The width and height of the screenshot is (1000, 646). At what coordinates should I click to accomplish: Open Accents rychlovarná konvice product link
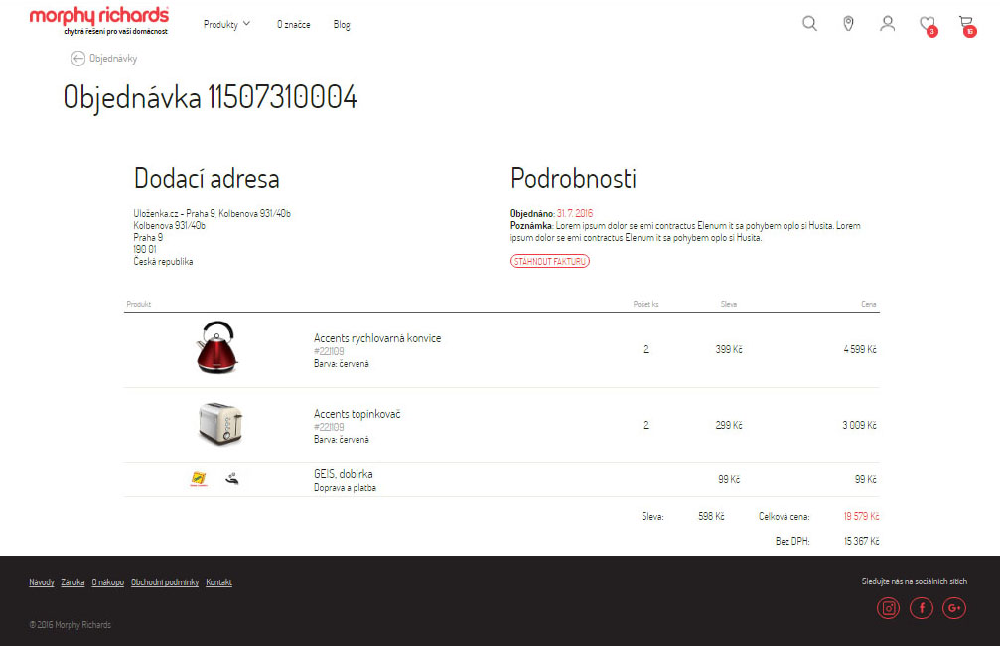[377, 338]
